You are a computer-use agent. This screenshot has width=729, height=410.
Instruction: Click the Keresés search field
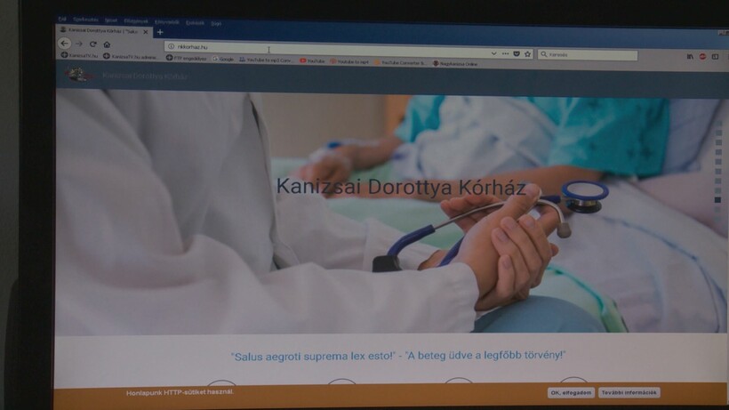(588, 55)
